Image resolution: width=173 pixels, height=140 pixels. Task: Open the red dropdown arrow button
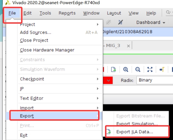(x=108, y=80)
